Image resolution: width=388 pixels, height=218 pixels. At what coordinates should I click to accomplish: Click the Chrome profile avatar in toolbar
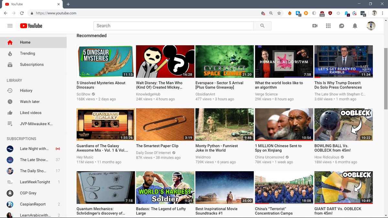[x=374, y=13]
